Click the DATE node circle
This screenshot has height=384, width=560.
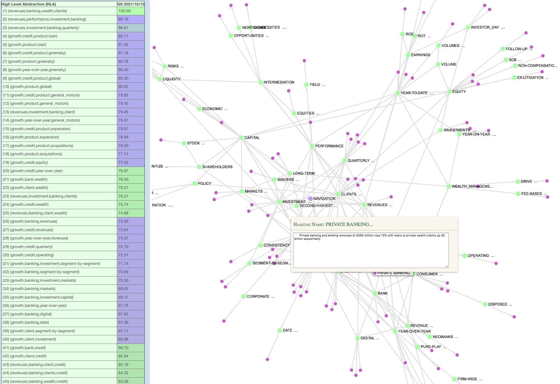click(280, 330)
